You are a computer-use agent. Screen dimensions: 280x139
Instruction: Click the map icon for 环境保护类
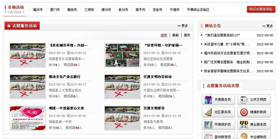pos(208,125)
